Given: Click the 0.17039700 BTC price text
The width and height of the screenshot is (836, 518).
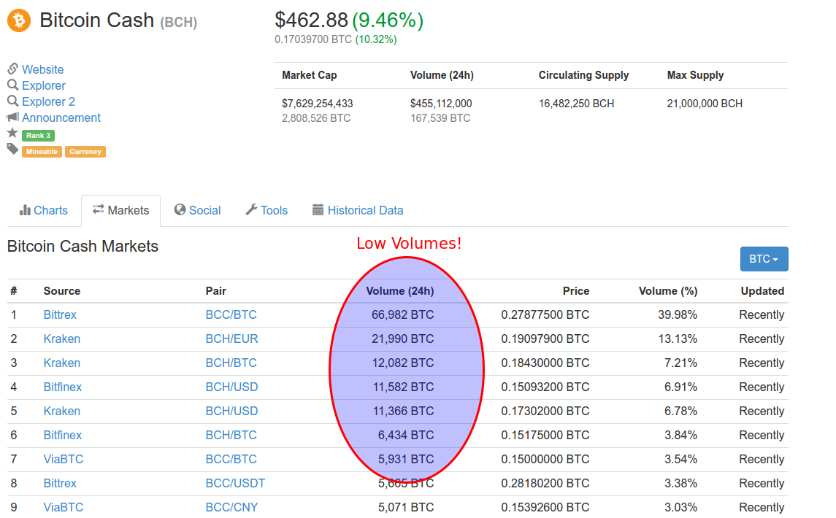Looking at the screenshot, I should click(x=313, y=39).
